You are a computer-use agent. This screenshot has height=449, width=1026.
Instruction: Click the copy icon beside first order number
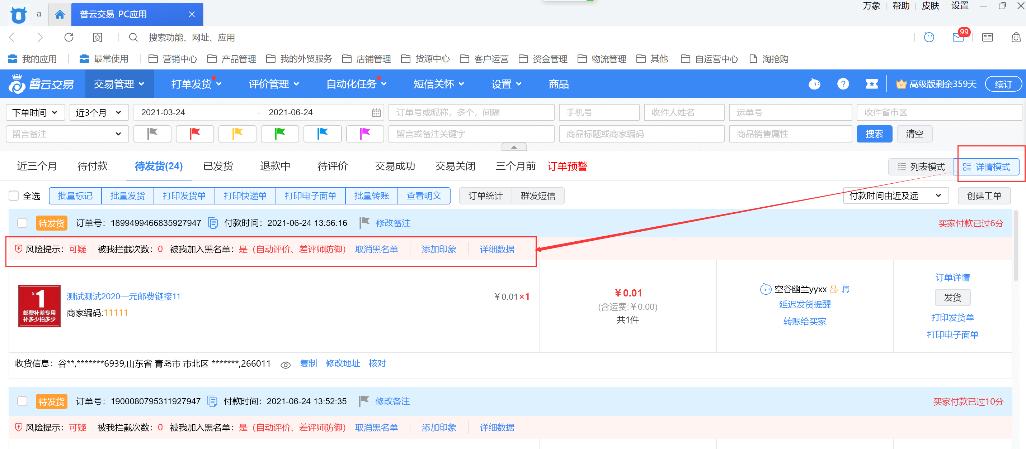[x=213, y=223]
